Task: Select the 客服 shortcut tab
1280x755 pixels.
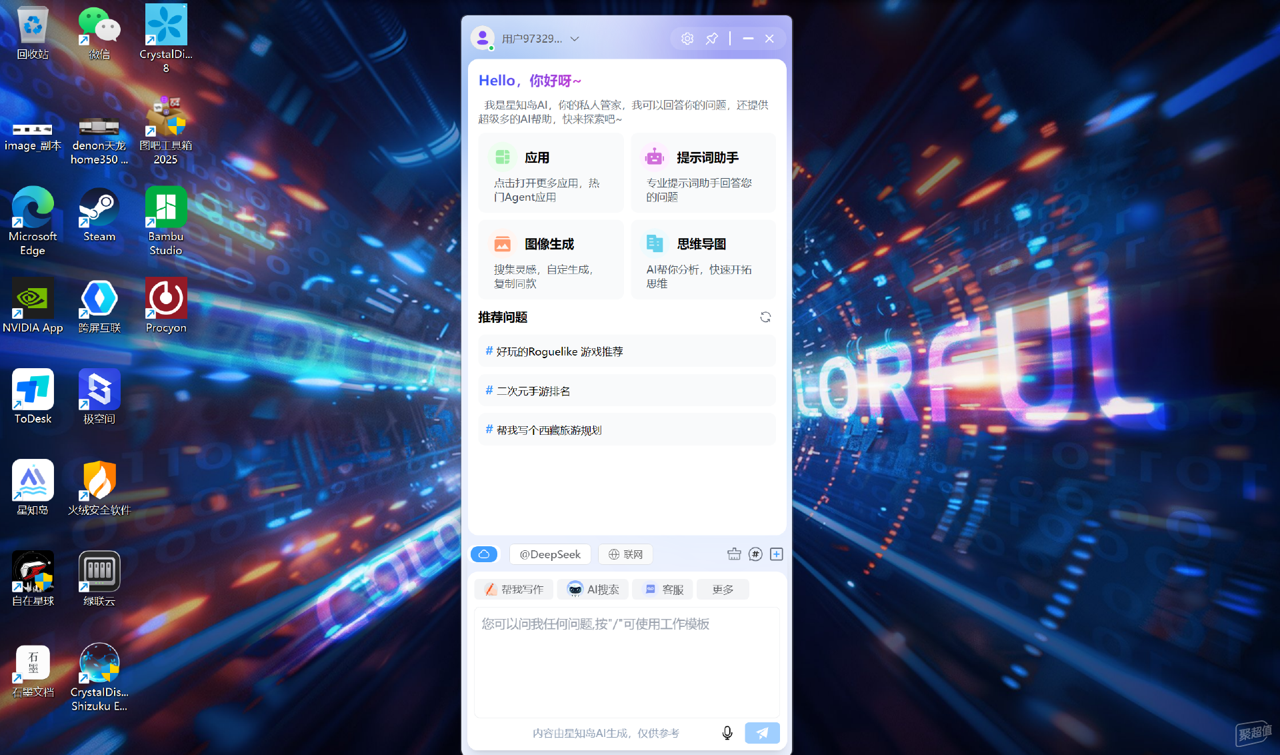Action: (x=663, y=590)
